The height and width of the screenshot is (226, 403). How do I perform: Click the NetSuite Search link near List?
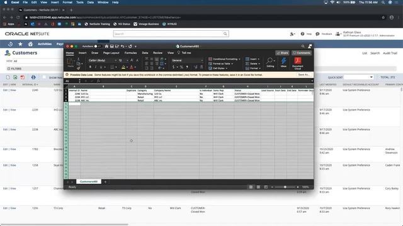coord(375,53)
